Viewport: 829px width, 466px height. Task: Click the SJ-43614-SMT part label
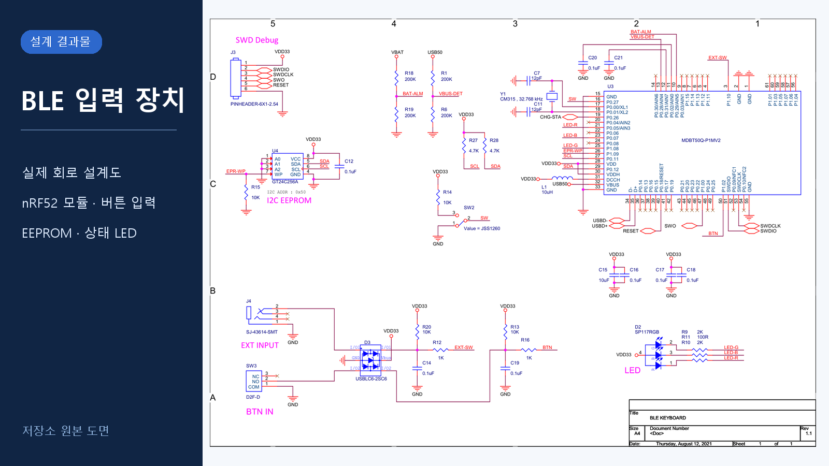pos(262,332)
